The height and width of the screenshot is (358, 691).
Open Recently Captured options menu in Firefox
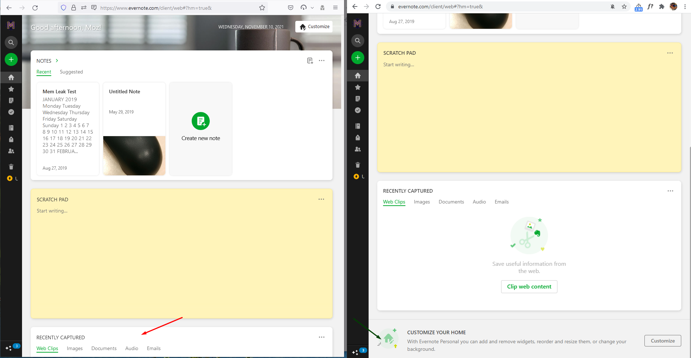coord(322,337)
